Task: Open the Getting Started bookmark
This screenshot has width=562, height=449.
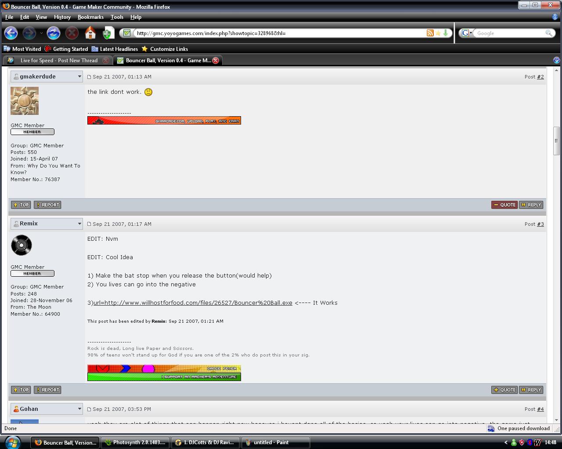Action: pyautogui.click(x=66, y=49)
